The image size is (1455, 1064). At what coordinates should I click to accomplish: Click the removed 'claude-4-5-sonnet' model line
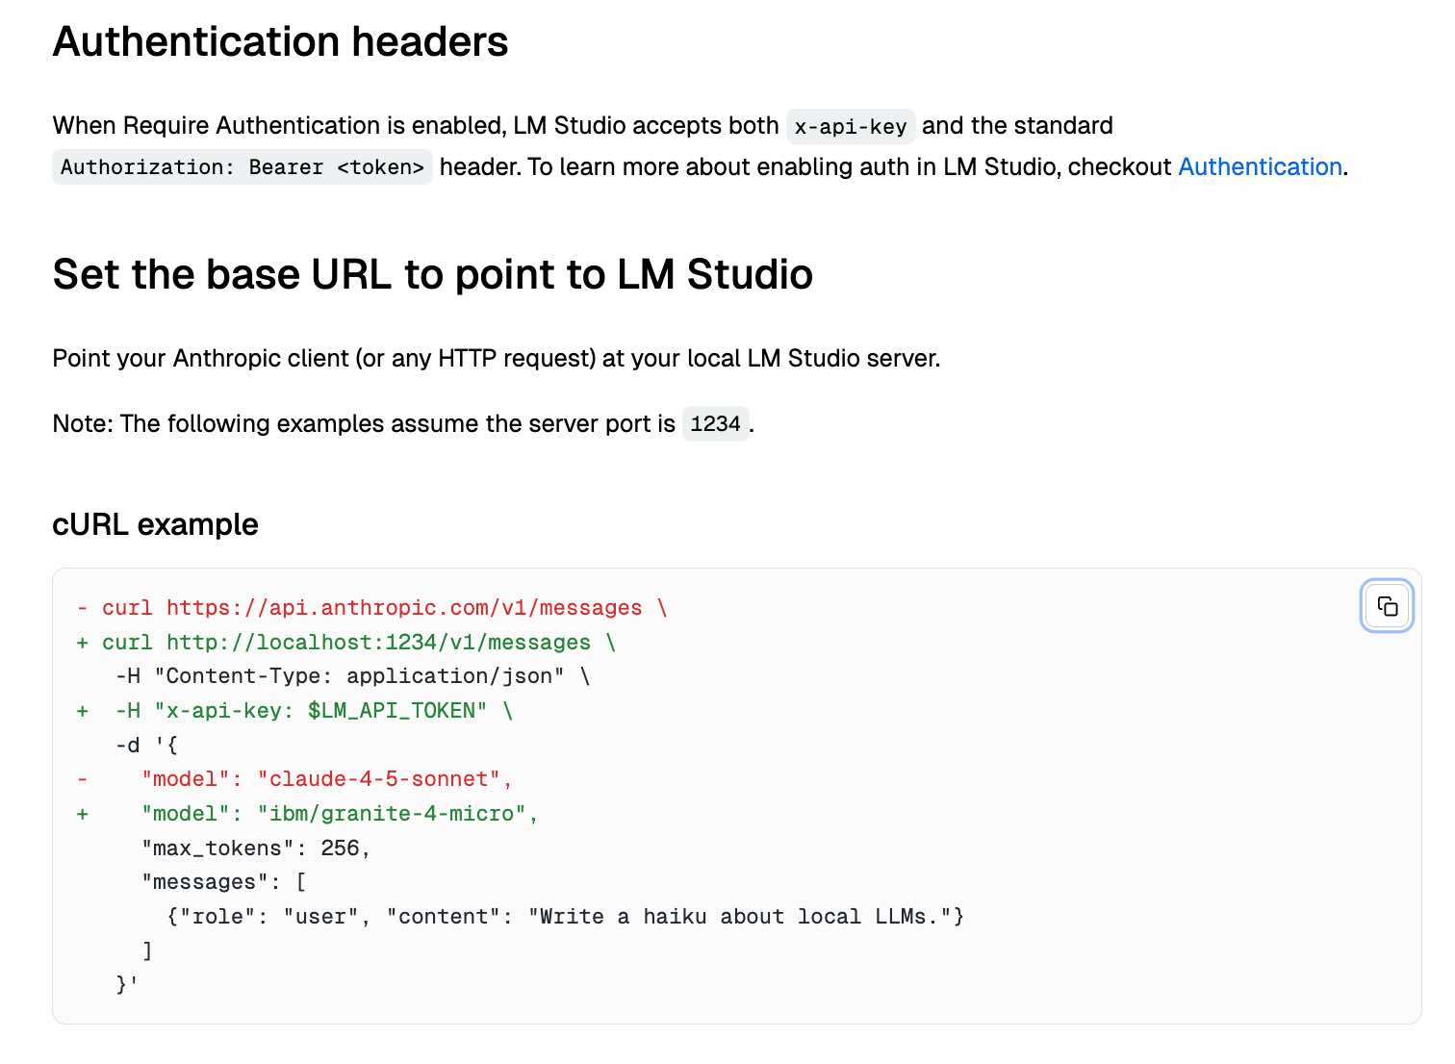pyautogui.click(x=294, y=779)
